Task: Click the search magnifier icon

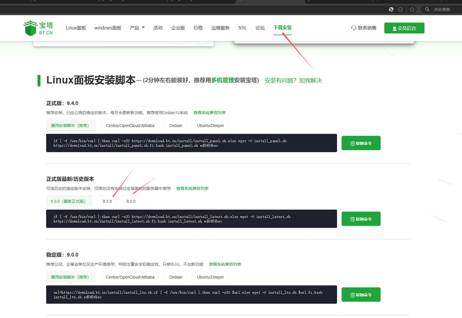Action: [427, 9]
